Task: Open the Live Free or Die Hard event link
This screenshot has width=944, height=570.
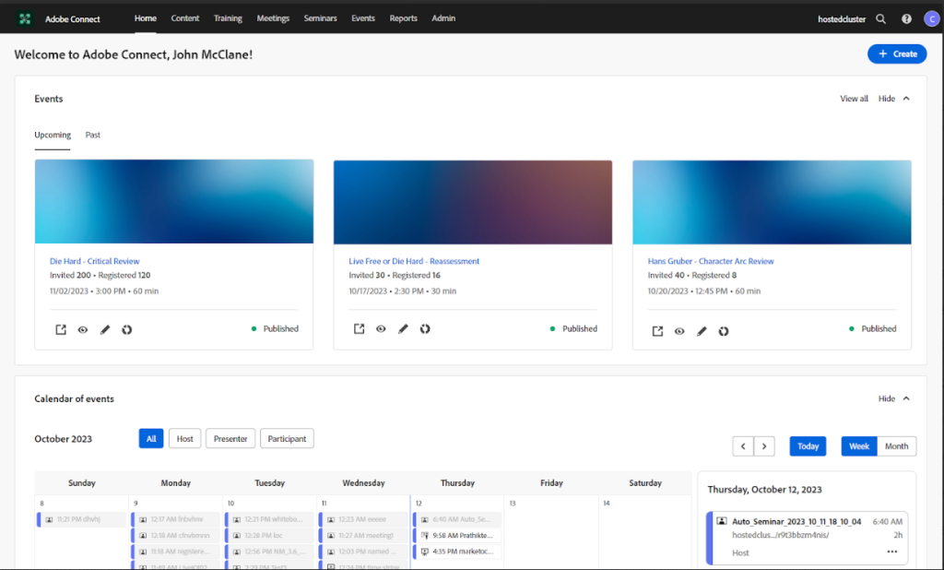Action: (x=413, y=261)
